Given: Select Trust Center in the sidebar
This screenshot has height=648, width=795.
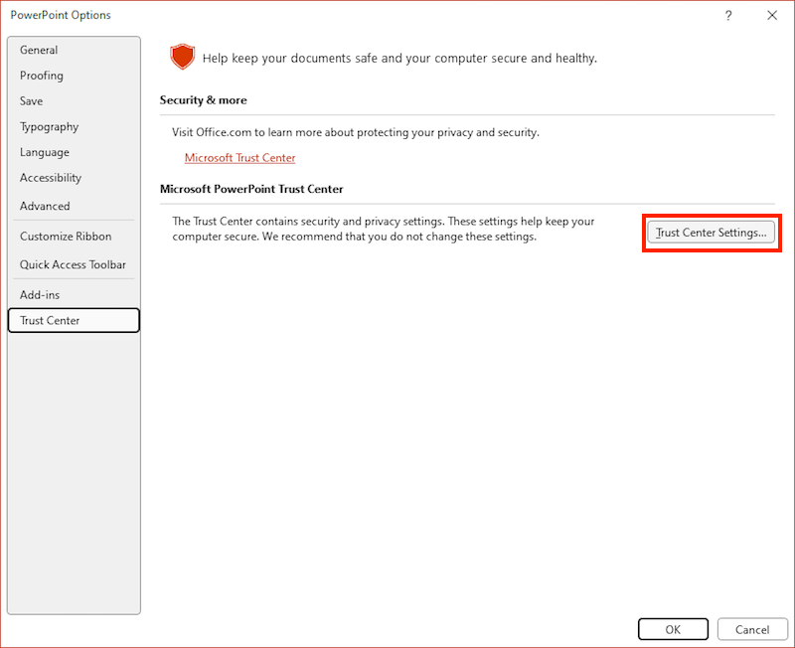Looking at the screenshot, I should coord(74,320).
